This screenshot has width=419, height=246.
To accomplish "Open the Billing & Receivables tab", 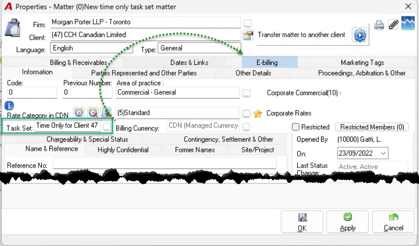I will pos(79,62).
